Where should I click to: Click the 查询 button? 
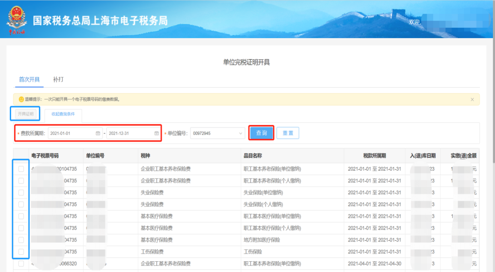[261, 133]
